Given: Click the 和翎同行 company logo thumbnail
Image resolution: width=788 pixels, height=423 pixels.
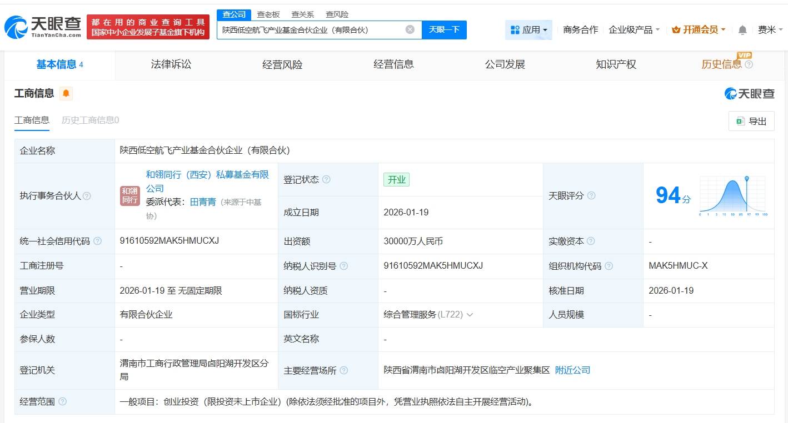Looking at the screenshot, I should tap(130, 196).
